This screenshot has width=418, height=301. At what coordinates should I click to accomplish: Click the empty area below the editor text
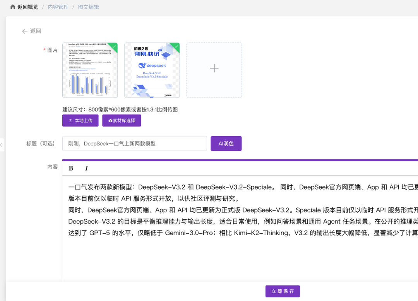(232, 259)
